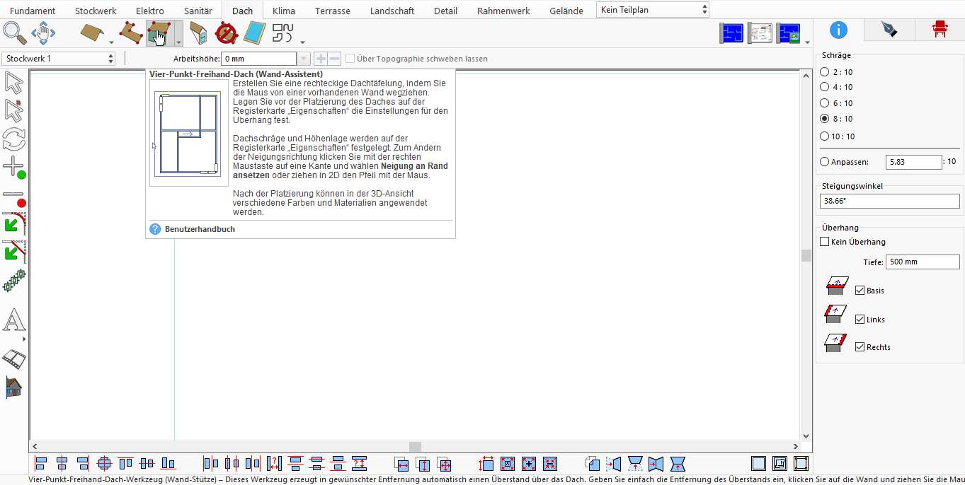Uncheck the Rechts overhang checkbox
The width and height of the screenshot is (965, 485).
860,347
